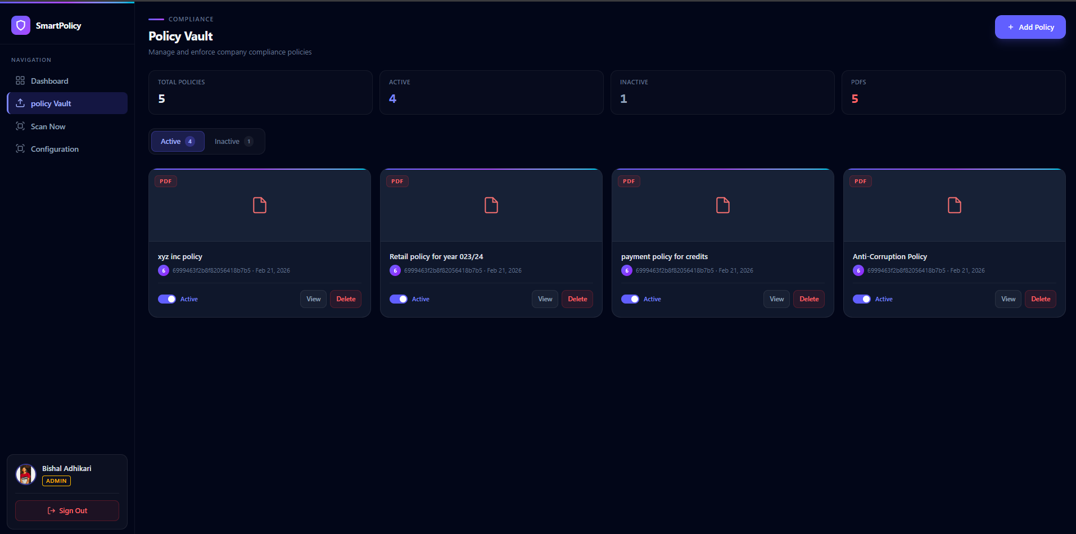Click Bishal Adhikari's profile avatar
1076x534 pixels.
[x=25, y=474]
